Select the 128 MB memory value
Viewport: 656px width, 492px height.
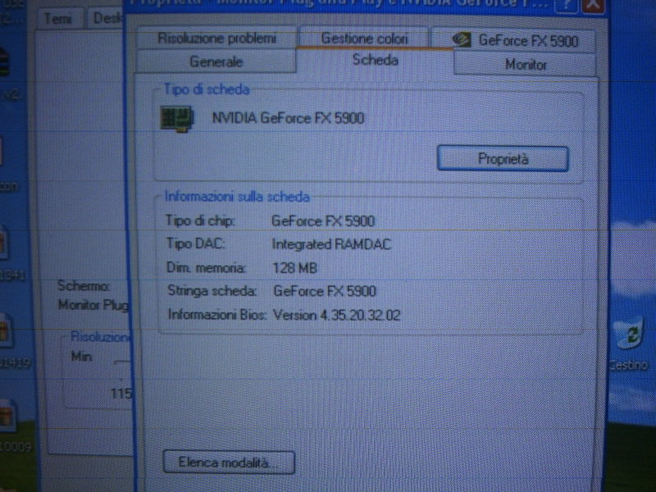click(x=295, y=268)
